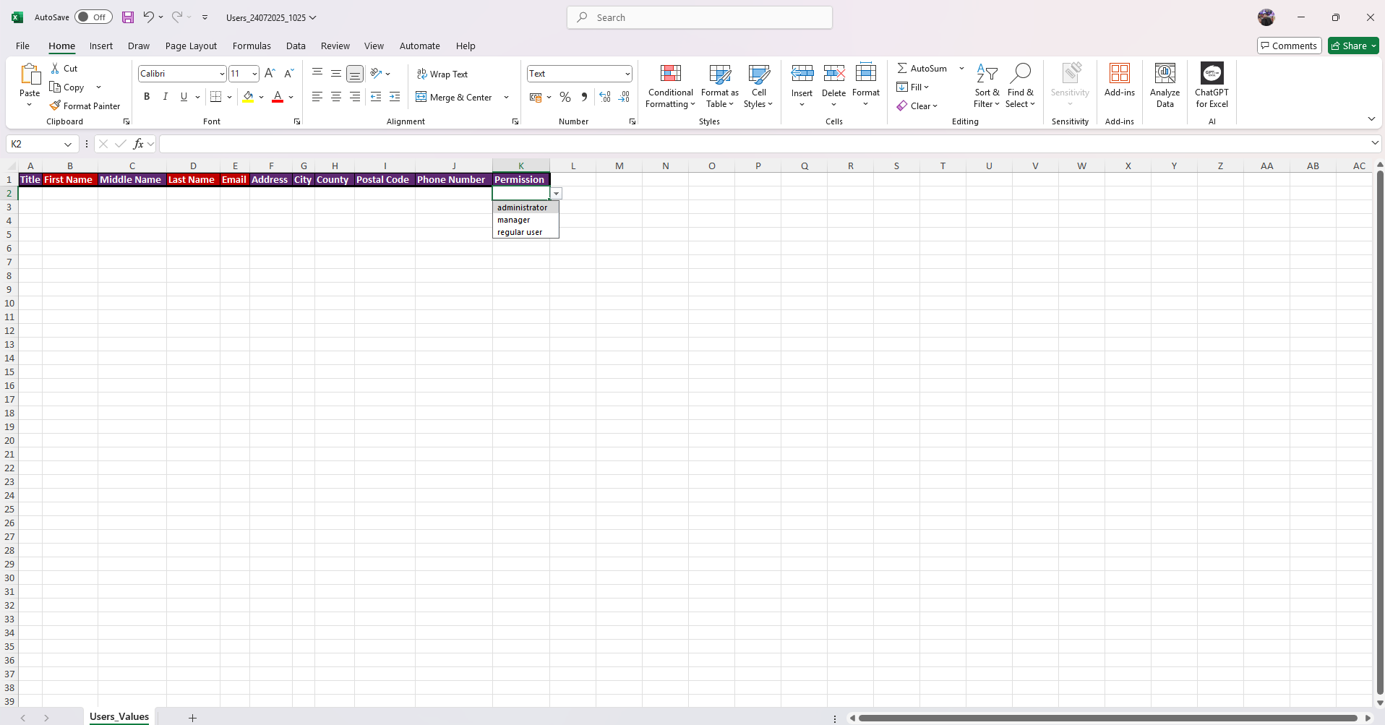The width and height of the screenshot is (1385, 725).
Task: Click the Undo arrow icon
Action: coord(148,17)
